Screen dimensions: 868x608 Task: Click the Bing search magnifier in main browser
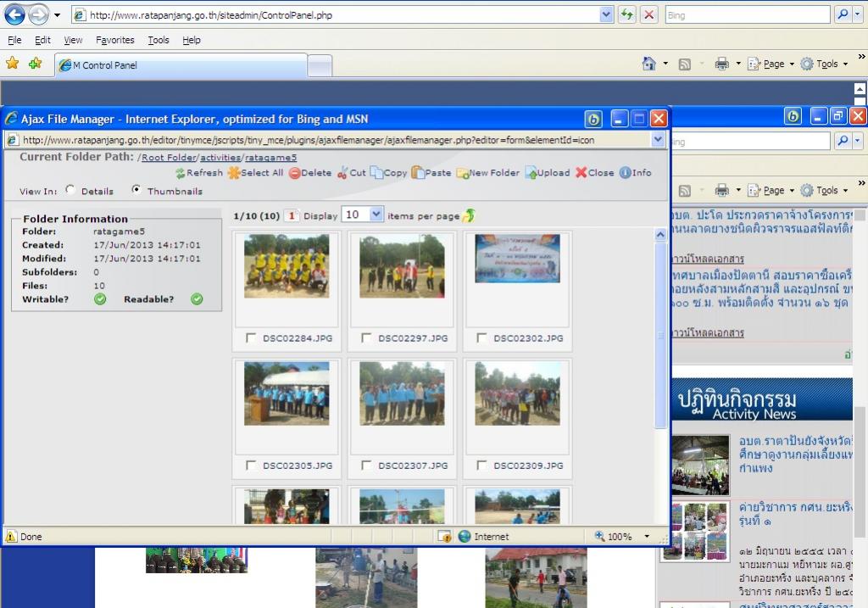pyautogui.click(x=843, y=15)
